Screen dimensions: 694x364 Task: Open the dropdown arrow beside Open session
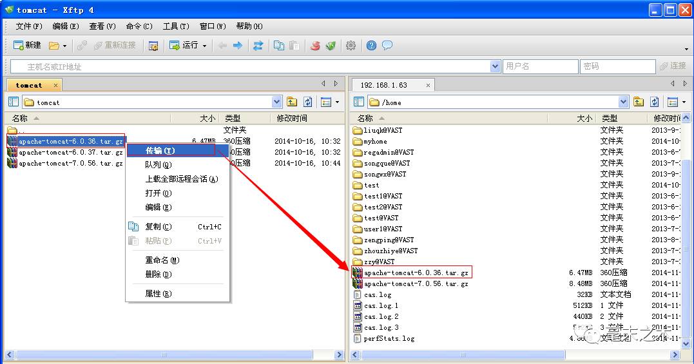(x=64, y=46)
